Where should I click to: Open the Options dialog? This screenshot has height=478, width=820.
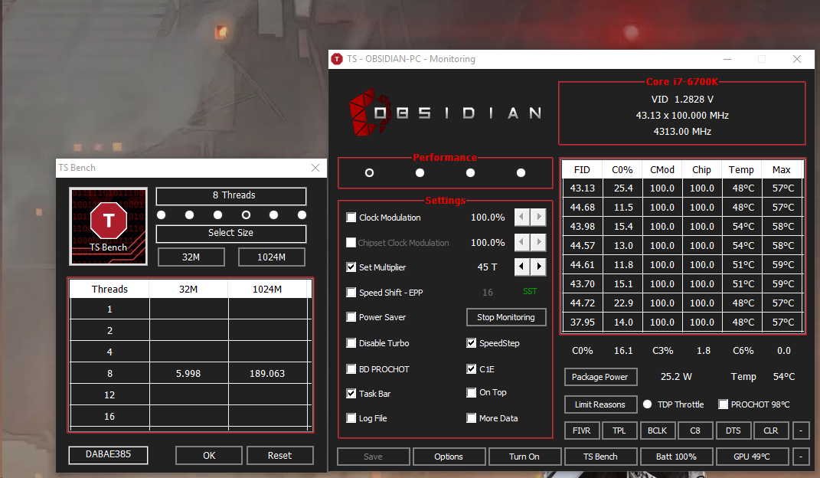point(449,457)
